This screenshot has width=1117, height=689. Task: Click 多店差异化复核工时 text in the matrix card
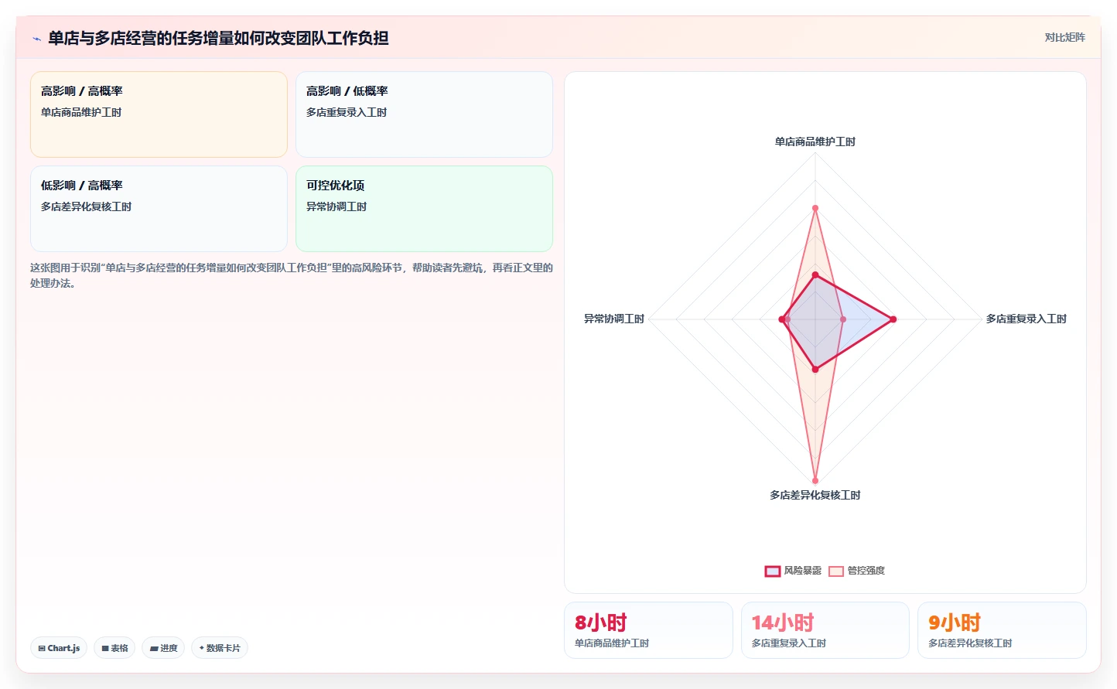[87, 206]
